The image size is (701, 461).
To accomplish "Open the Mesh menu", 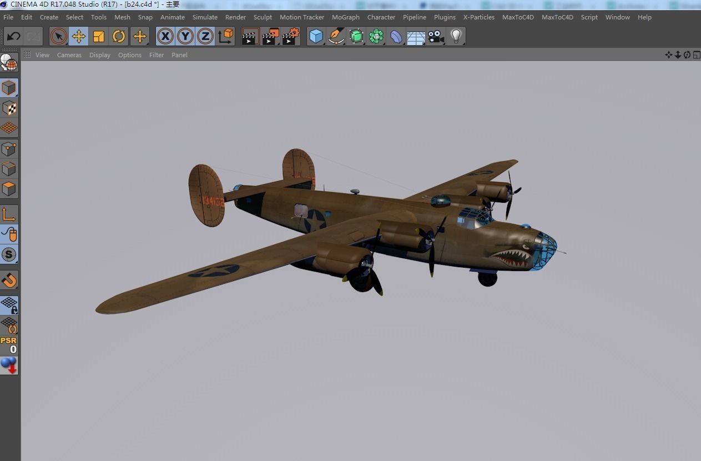I will point(122,17).
